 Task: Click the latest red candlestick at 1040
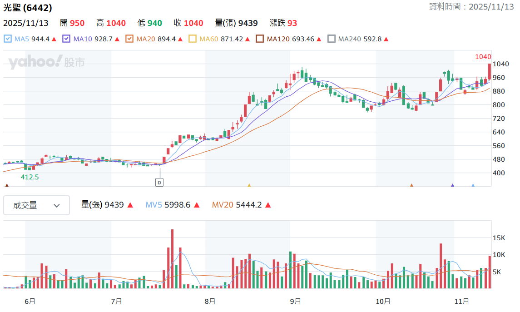pyautogui.click(x=490, y=72)
